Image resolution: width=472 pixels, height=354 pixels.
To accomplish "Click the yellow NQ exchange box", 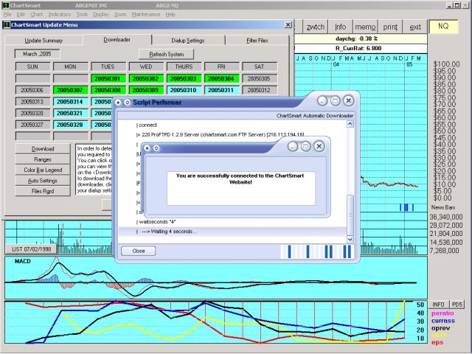I will click(x=443, y=27).
